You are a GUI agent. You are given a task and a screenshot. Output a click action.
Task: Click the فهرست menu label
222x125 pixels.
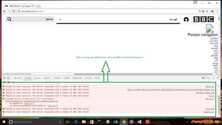[173, 19]
